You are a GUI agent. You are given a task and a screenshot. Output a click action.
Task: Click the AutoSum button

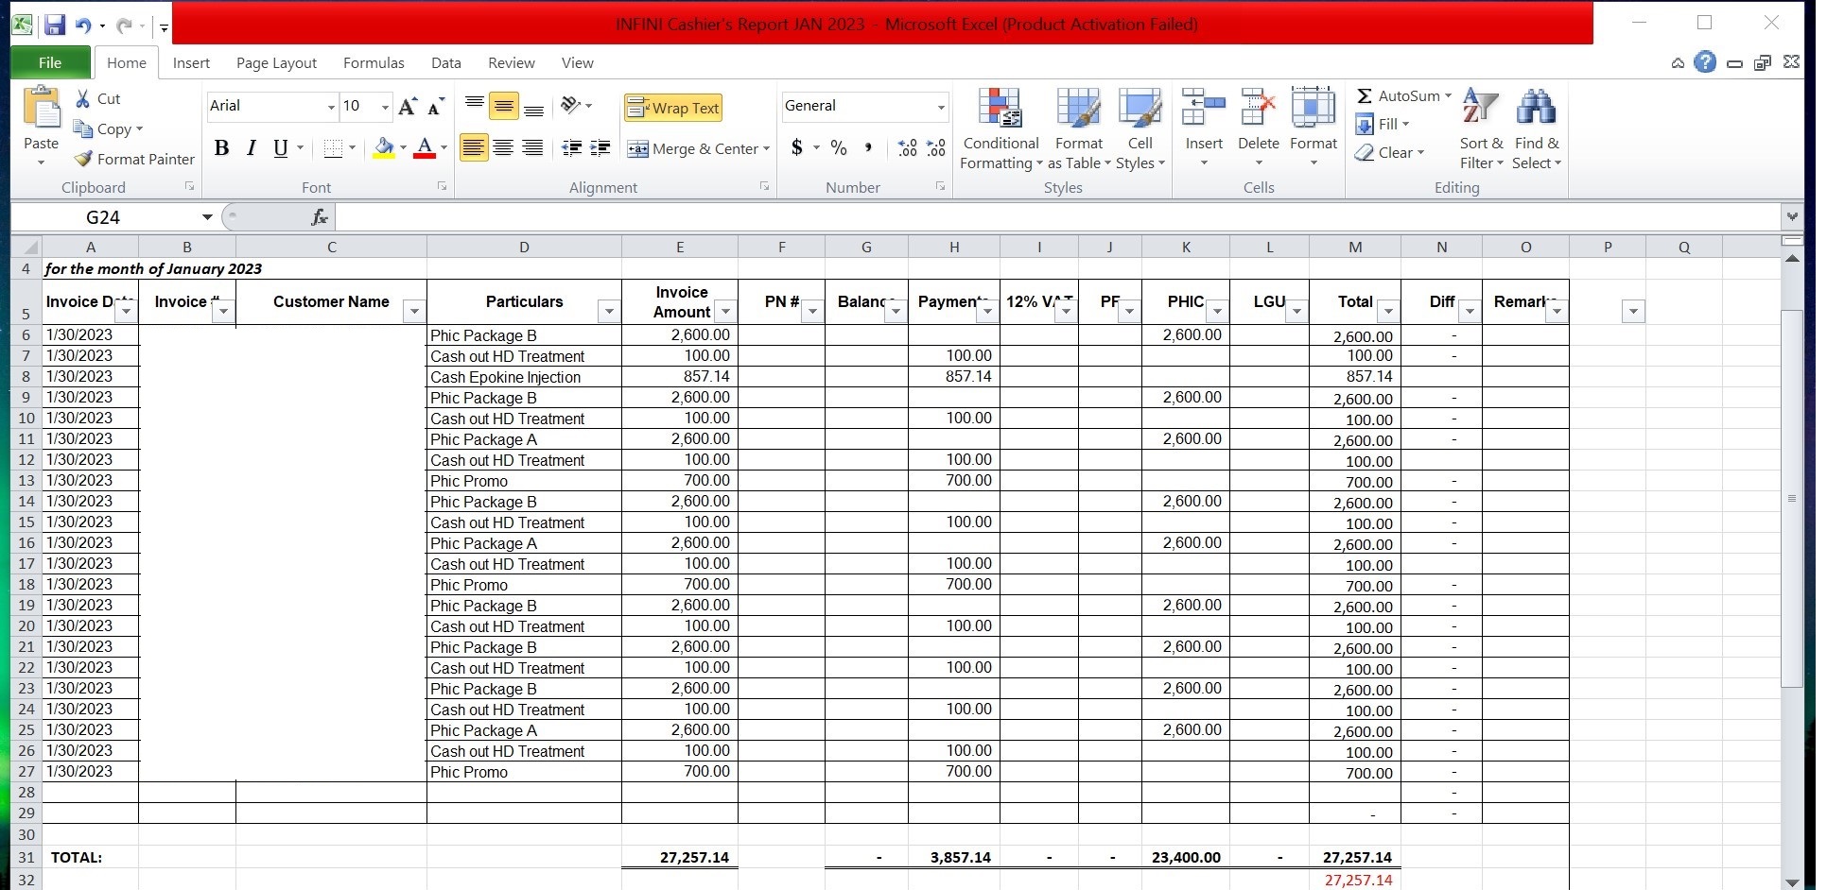click(x=1403, y=95)
